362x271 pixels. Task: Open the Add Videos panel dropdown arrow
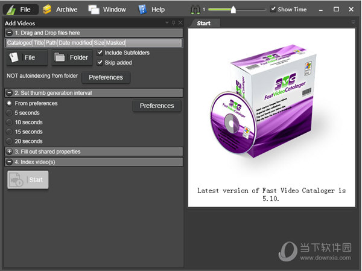pyautogui.click(x=167, y=23)
